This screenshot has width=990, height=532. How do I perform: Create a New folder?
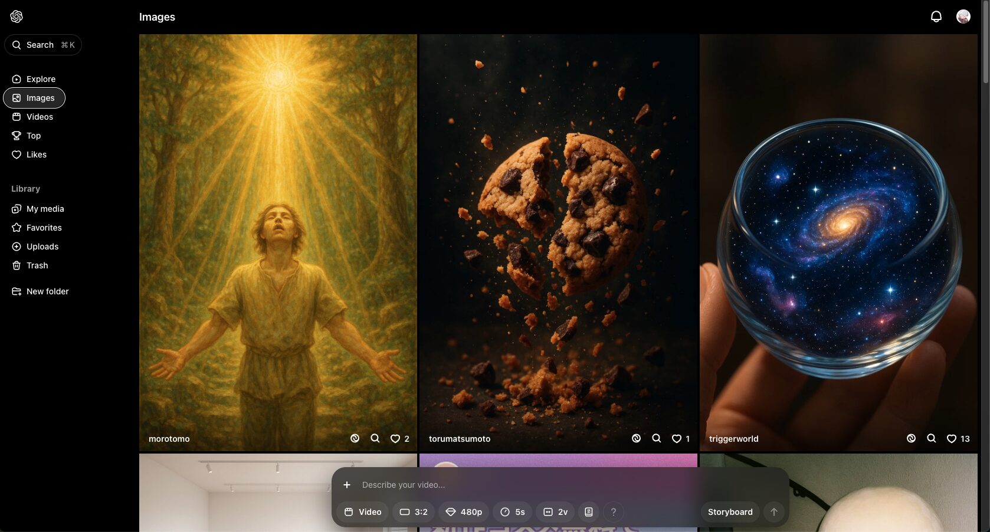40,291
